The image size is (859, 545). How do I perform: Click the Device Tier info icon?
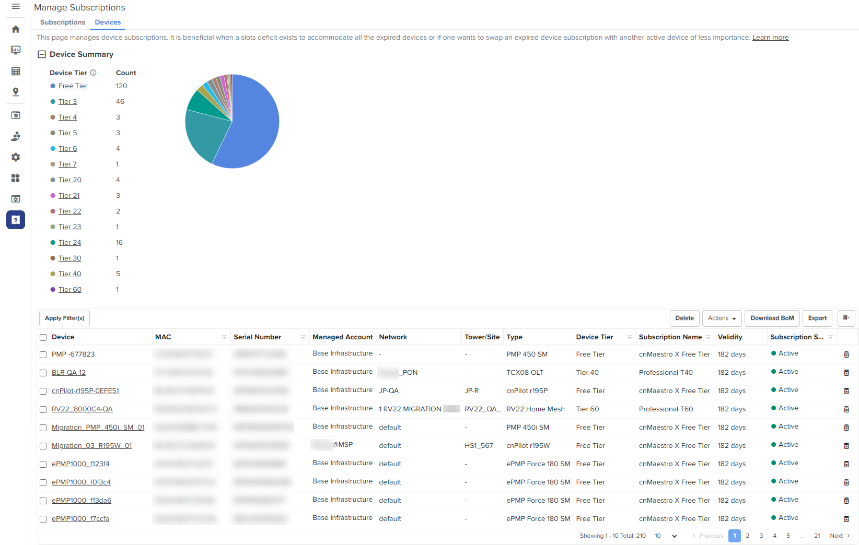click(94, 73)
